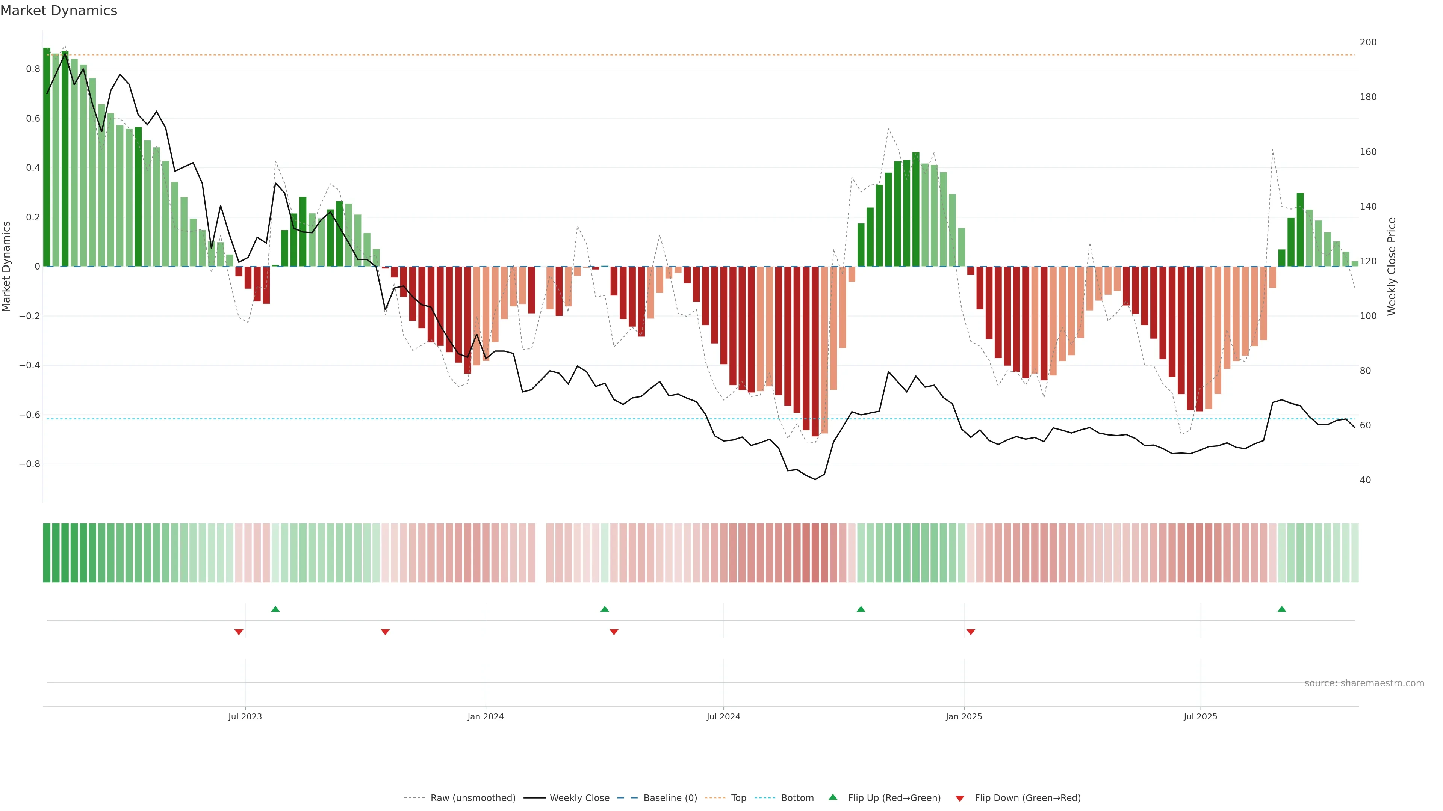Image resolution: width=1443 pixels, height=811 pixels.
Task: Click the red flip-down marker just after Jan 2025
Action: click(x=971, y=632)
